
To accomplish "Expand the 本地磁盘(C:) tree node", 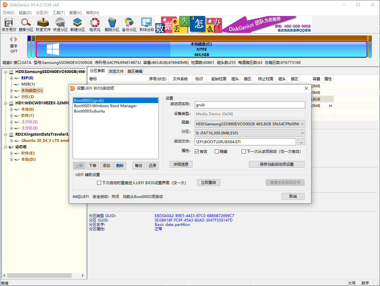I will [12, 91].
